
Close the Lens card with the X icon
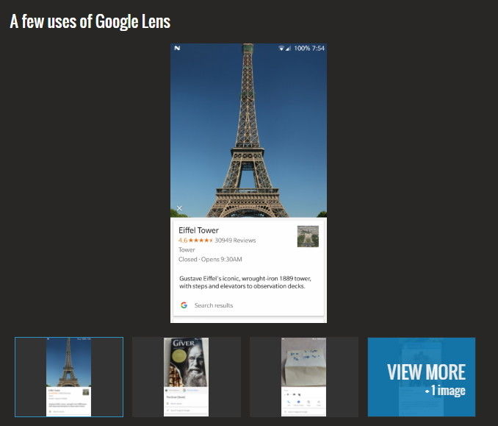[x=179, y=208]
